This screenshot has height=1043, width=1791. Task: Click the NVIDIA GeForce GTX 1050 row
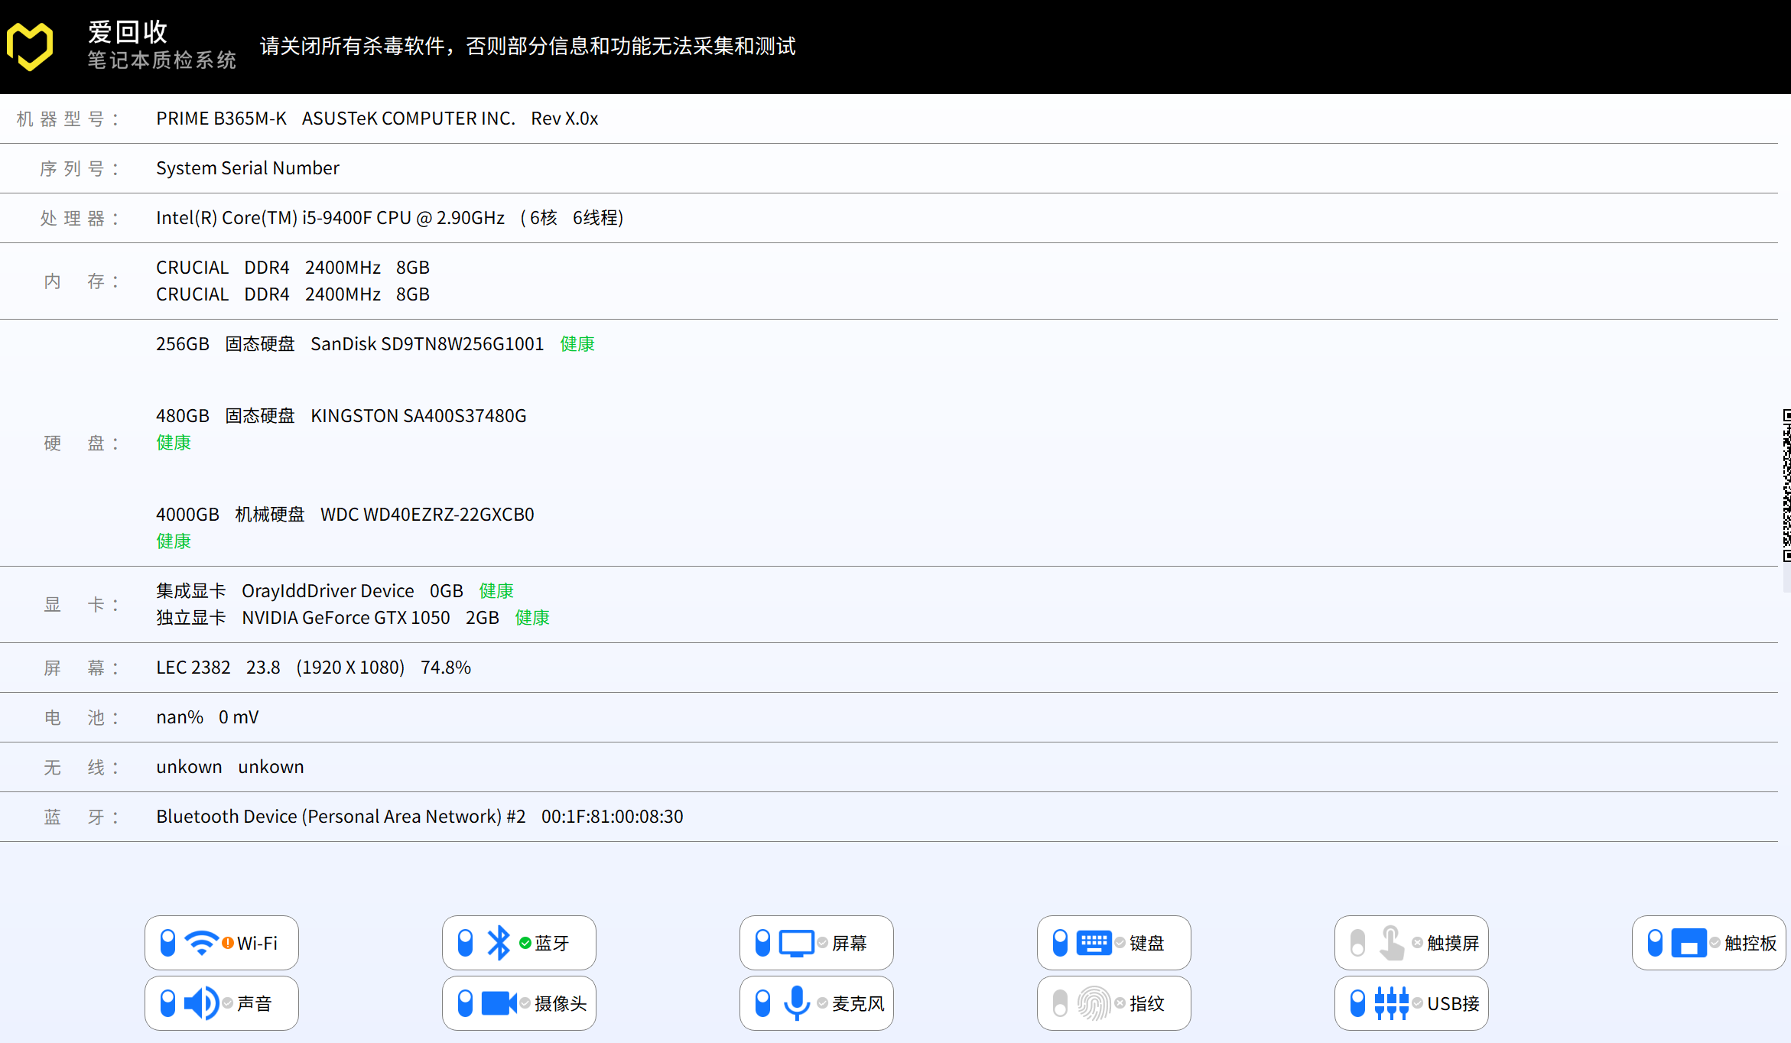point(353,618)
